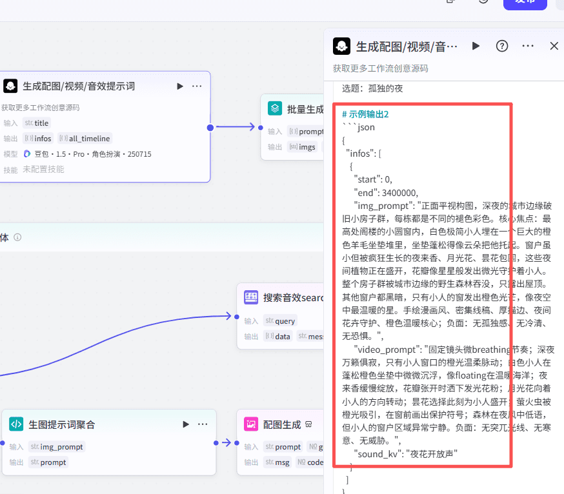Click the side panel node avatar icon
Viewport: 564px width, 494px height.
point(342,46)
